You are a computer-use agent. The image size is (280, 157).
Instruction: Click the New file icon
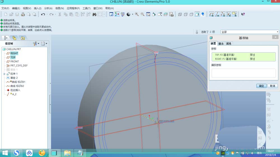6,14
